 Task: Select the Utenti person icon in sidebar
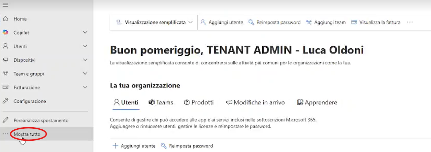pyautogui.click(x=5, y=46)
